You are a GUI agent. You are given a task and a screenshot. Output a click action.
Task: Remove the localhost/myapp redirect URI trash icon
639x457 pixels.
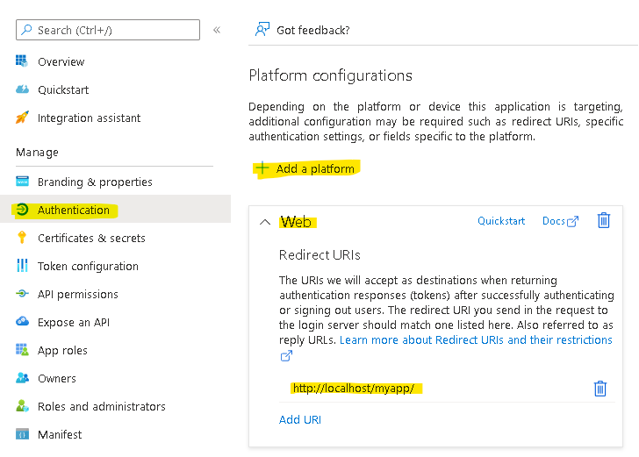[600, 389]
